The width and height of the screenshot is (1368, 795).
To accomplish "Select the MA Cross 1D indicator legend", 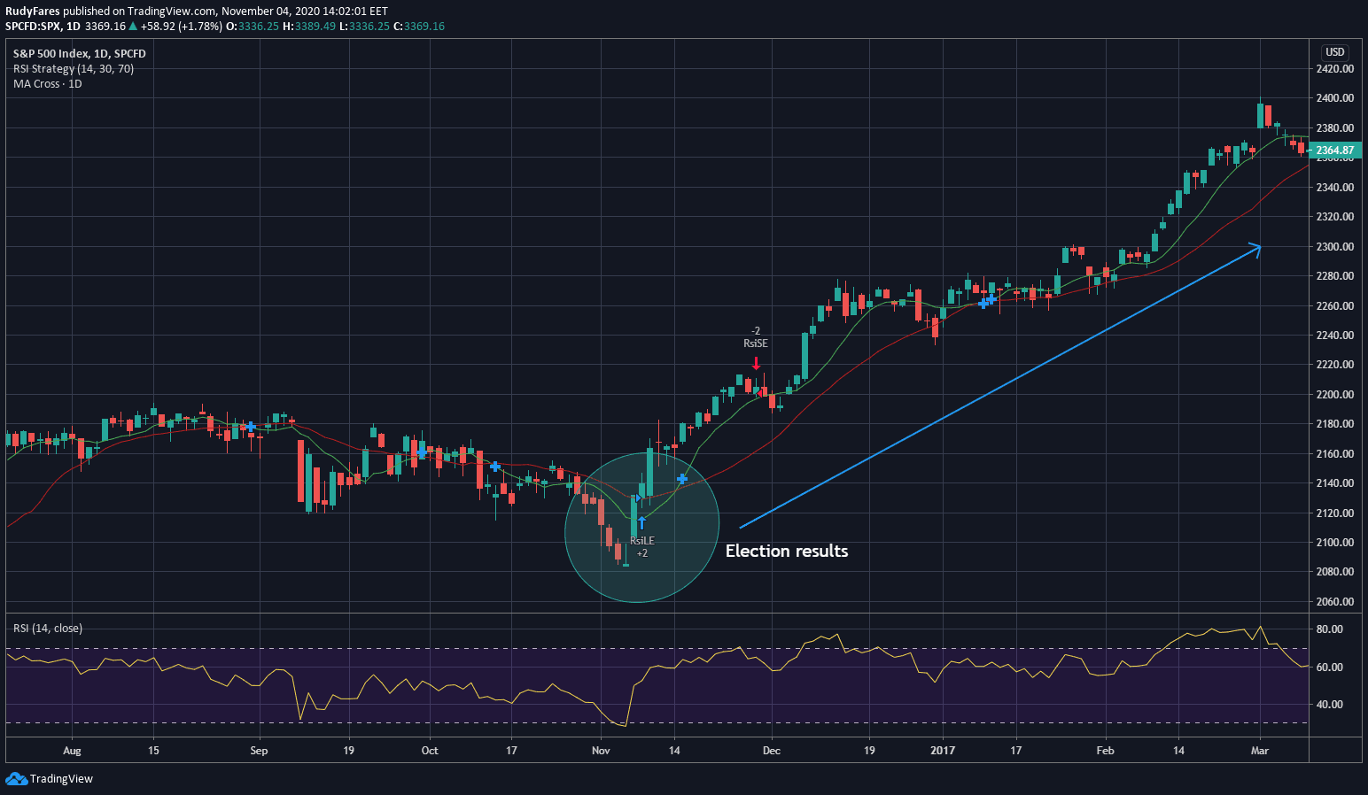I will point(48,84).
